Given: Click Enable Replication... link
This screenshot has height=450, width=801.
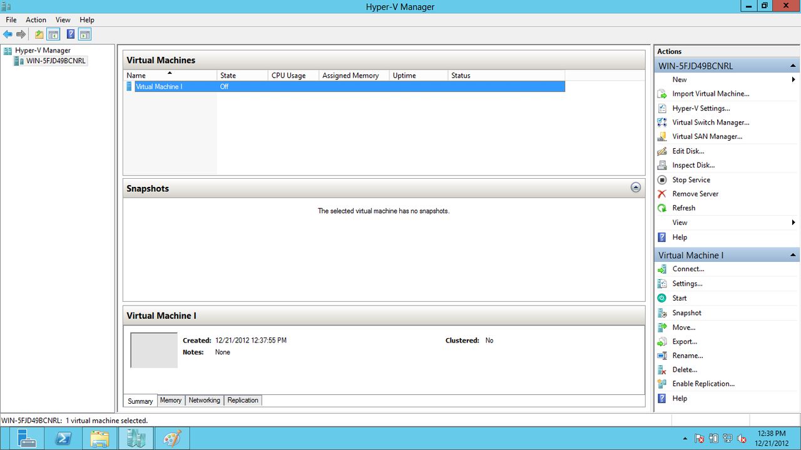Looking at the screenshot, I should 703,384.
